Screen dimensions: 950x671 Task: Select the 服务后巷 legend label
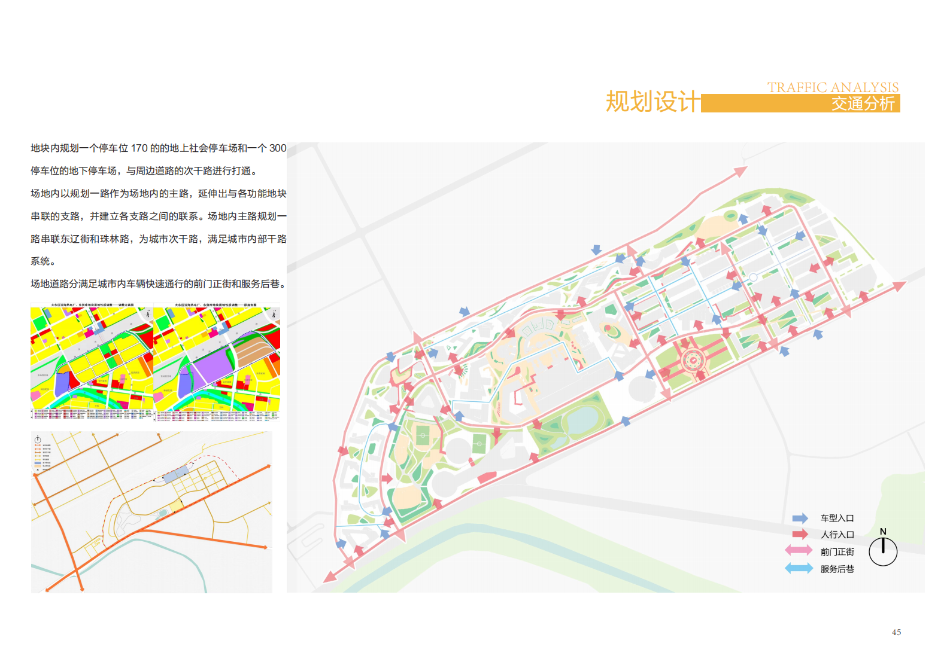pos(837,569)
